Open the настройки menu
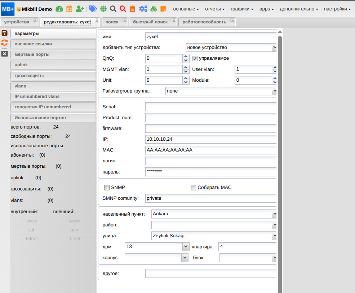 click(337, 9)
